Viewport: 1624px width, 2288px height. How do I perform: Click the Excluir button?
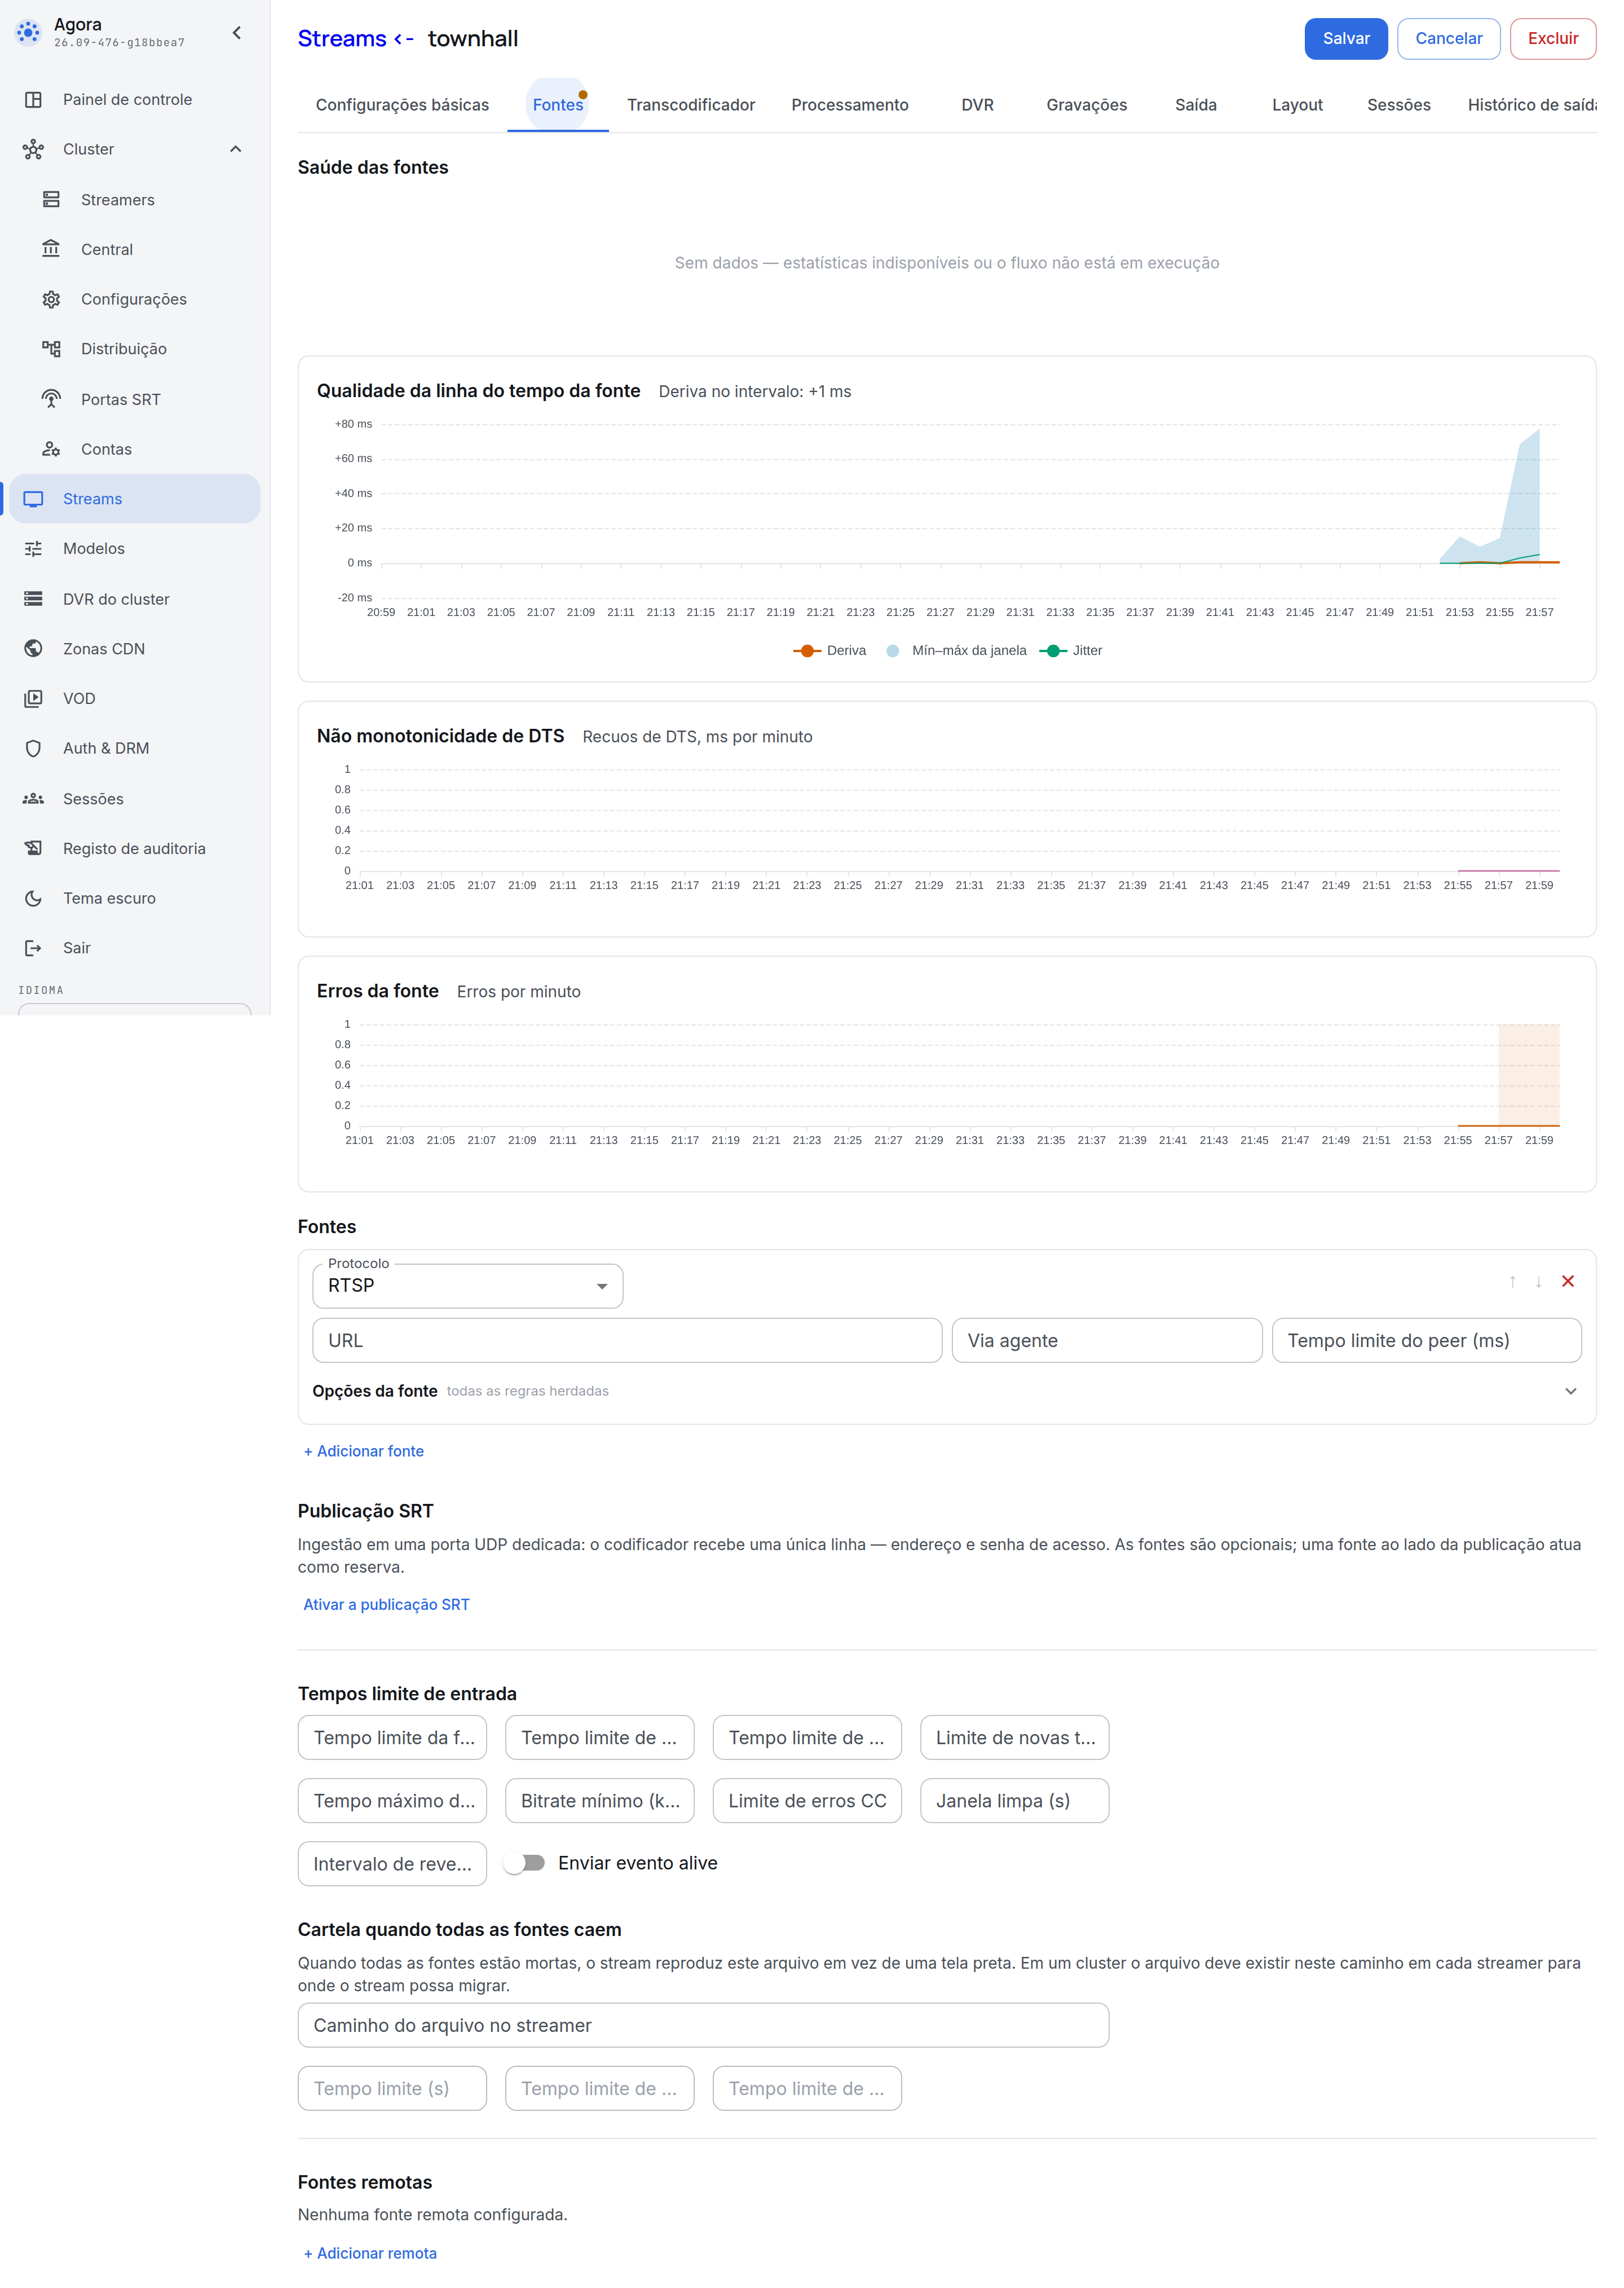[1552, 39]
